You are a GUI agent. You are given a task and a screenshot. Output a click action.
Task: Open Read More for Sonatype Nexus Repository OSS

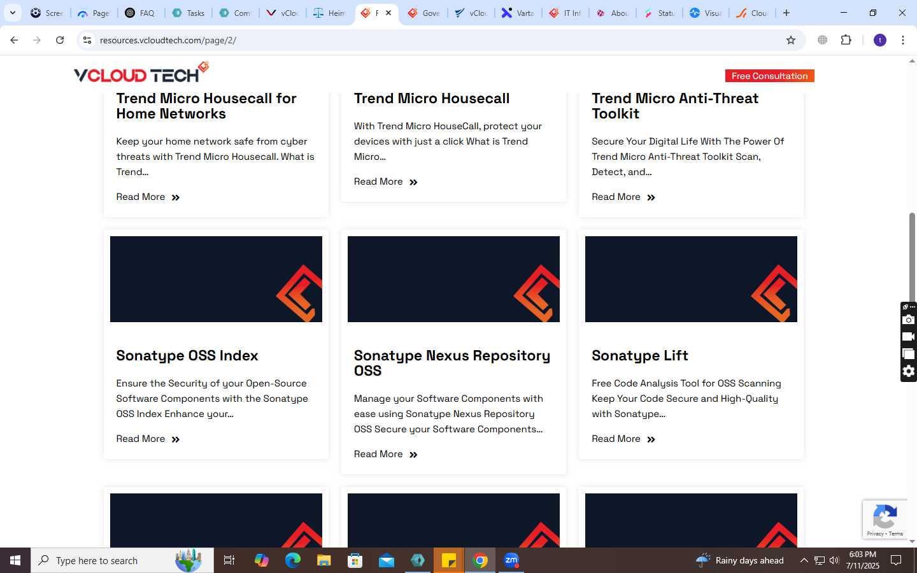coord(386,454)
